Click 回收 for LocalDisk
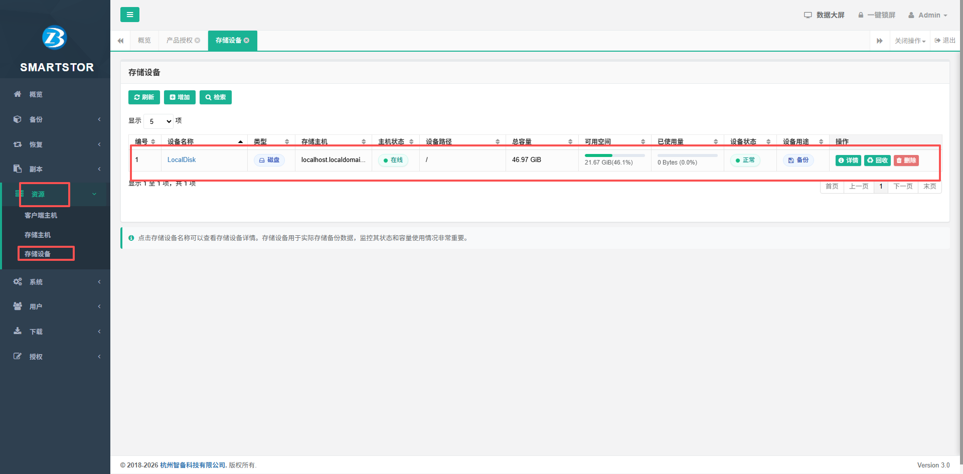The image size is (963, 474). (x=877, y=161)
